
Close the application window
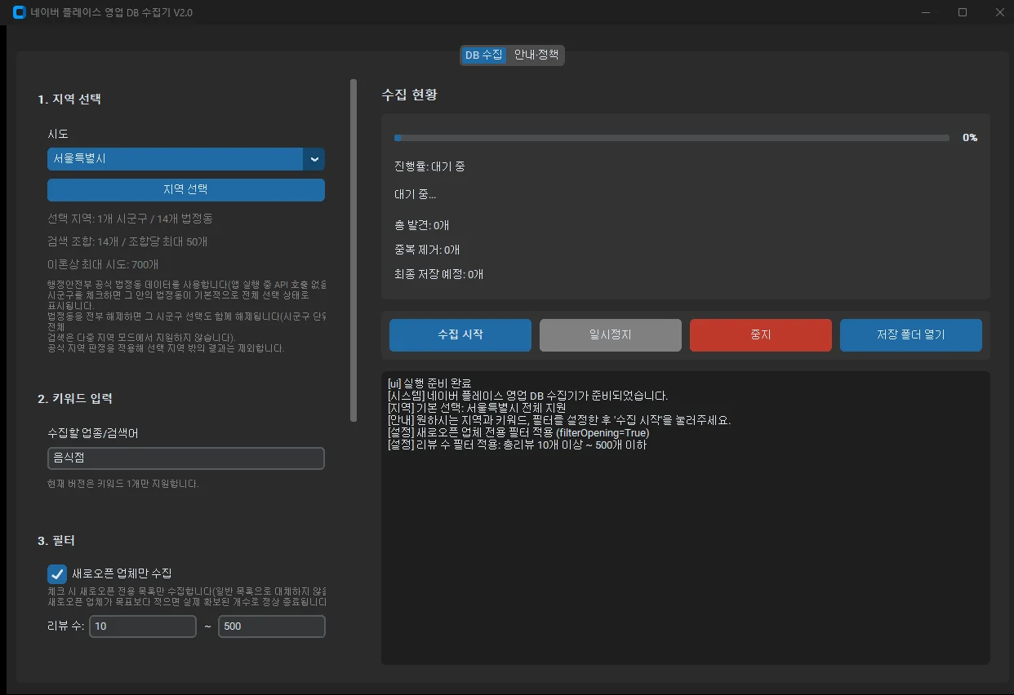(998, 12)
